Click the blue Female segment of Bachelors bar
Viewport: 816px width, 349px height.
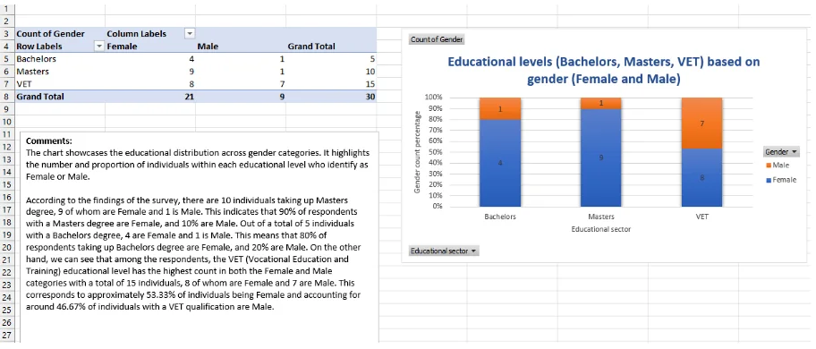click(500, 163)
